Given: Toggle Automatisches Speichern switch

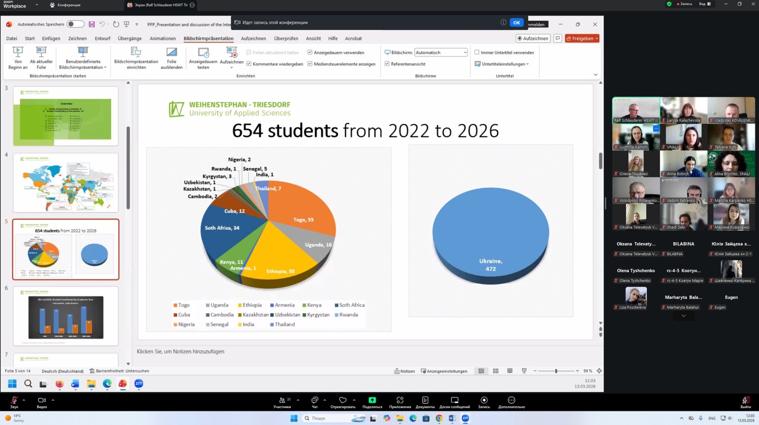Looking at the screenshot, I should (x=75, y=24).
